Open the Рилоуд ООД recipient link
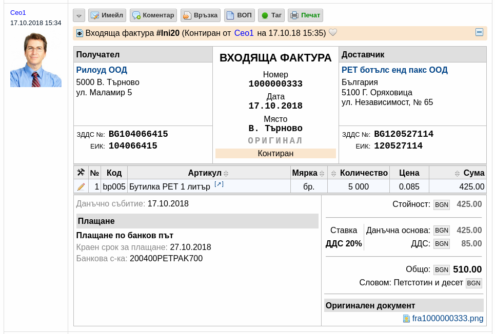 pos(102,70)
